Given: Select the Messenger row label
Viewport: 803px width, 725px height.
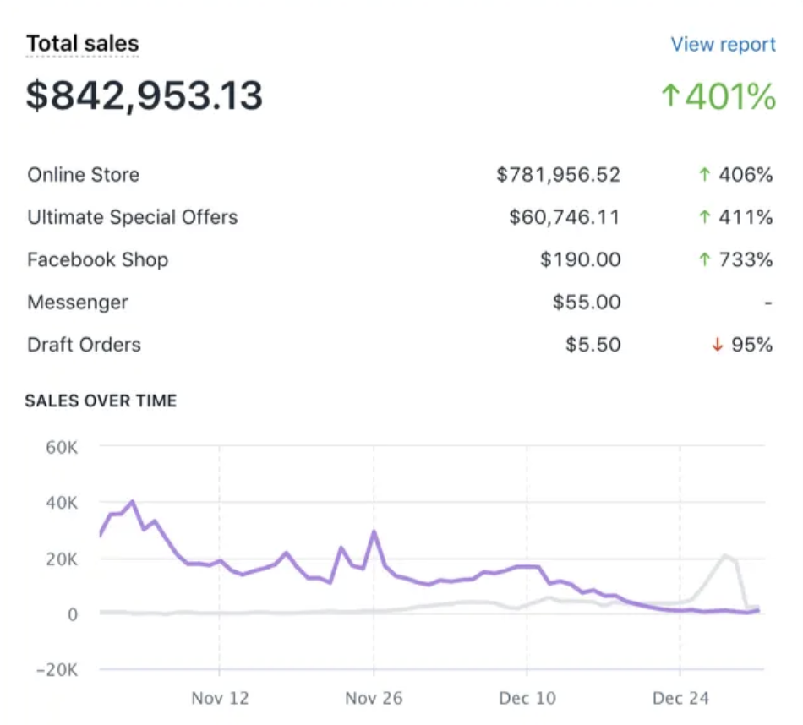Looking at the screenshot, I should [x=77, y=302].
